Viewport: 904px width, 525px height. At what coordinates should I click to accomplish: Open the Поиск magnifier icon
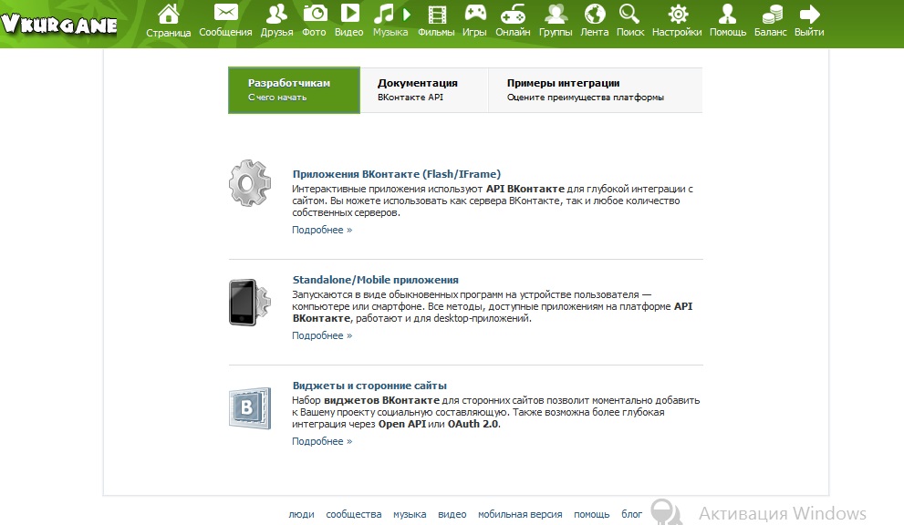[x=629, y=14]
